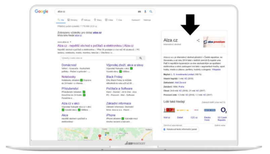Search instead for alza cz link
The height and width of the screenshot is (154, 270).
[78, 35]
